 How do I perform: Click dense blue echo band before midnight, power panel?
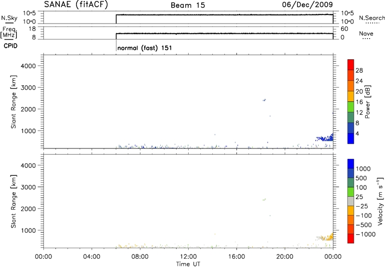(324, 138)
